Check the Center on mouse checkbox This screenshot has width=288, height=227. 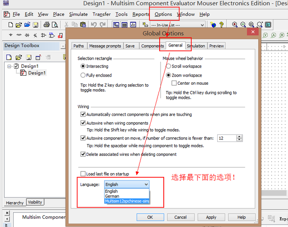(x=174, y=83)
